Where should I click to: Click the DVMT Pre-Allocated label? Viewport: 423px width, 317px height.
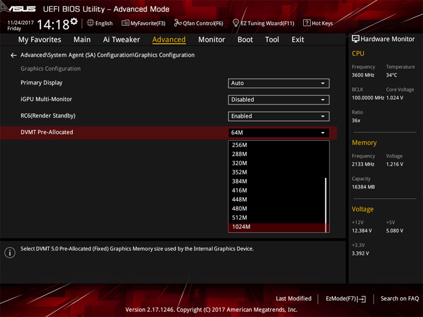point(46,132)
